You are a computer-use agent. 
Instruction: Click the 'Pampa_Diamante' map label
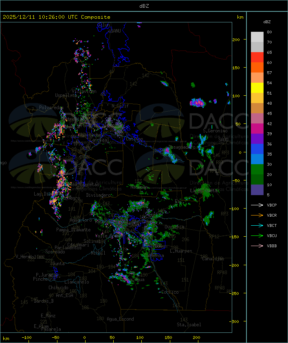(73, 230)
